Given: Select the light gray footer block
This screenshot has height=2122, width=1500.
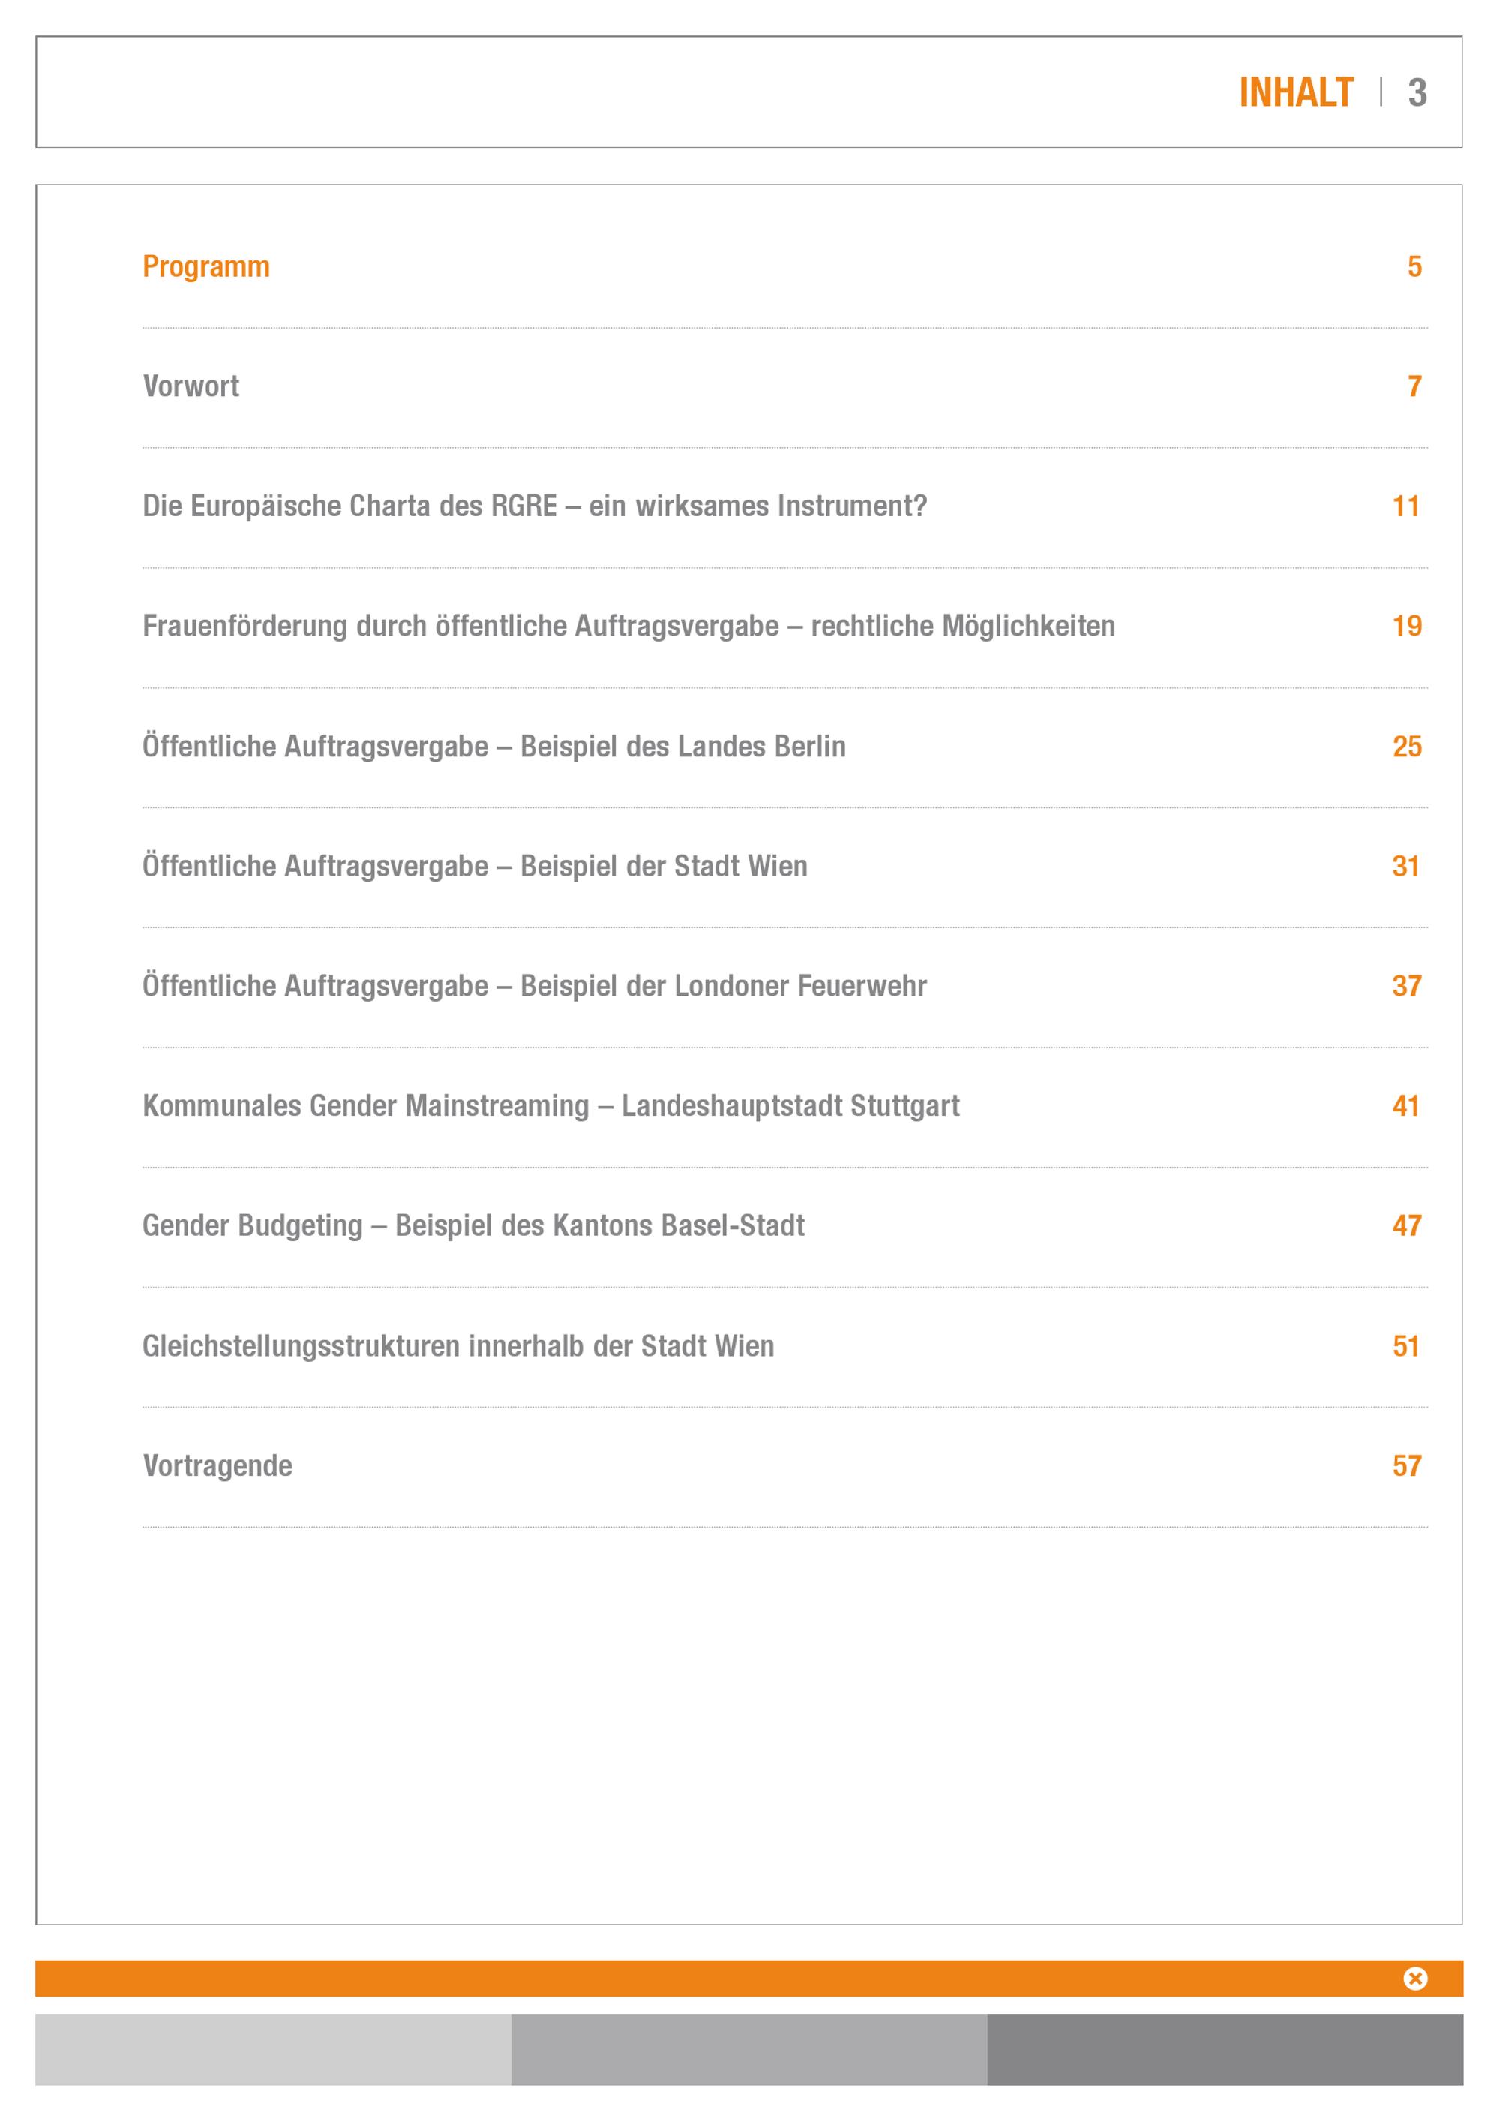Looking at the screenshot, I should (274, 2049).
